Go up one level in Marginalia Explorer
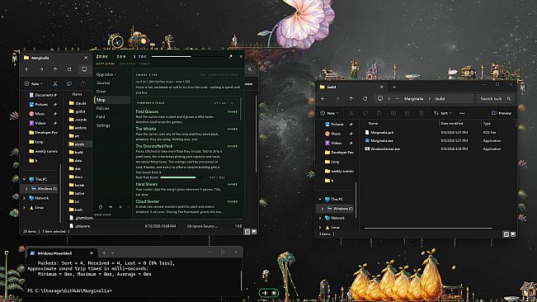This screenshot has height=302, width=537. (55, 69)
